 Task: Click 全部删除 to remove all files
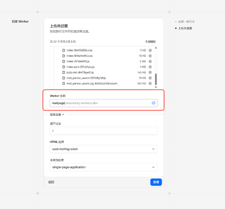click(x=150, y=42)
